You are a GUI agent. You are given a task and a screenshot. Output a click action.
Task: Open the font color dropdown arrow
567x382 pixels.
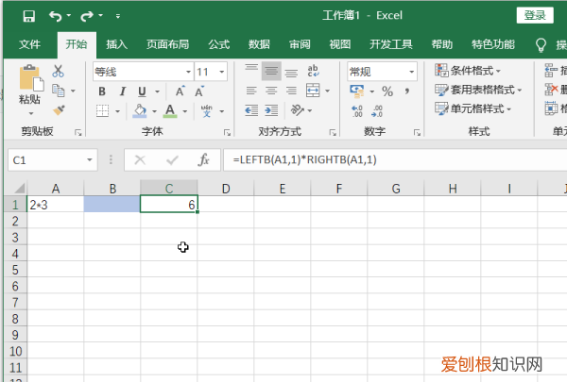pos(185,111)
